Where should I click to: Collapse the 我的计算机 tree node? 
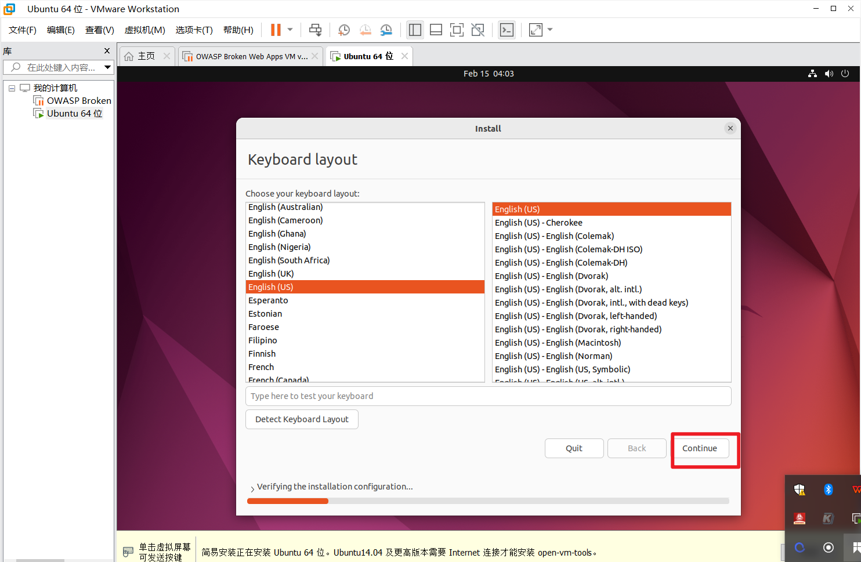(12, 88)
